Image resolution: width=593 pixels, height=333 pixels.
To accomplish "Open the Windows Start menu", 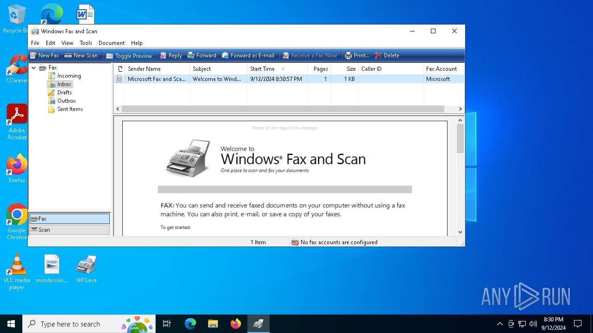I will [x=11, y=324].
